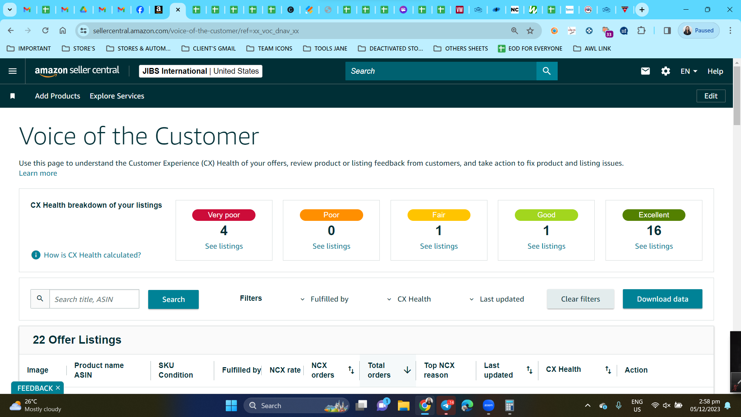The width and height of the screenshot is (741, 417).
Task: Open the IMPORTANT bookmarks folder
Action: [x=29, y=49]
